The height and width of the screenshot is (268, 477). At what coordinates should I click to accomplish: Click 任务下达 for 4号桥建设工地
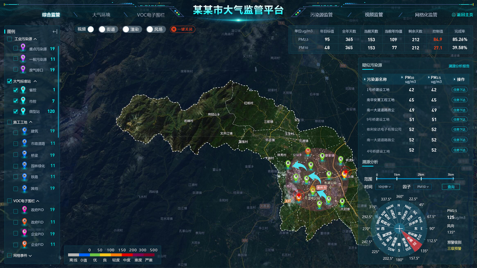tap(460, 150)
